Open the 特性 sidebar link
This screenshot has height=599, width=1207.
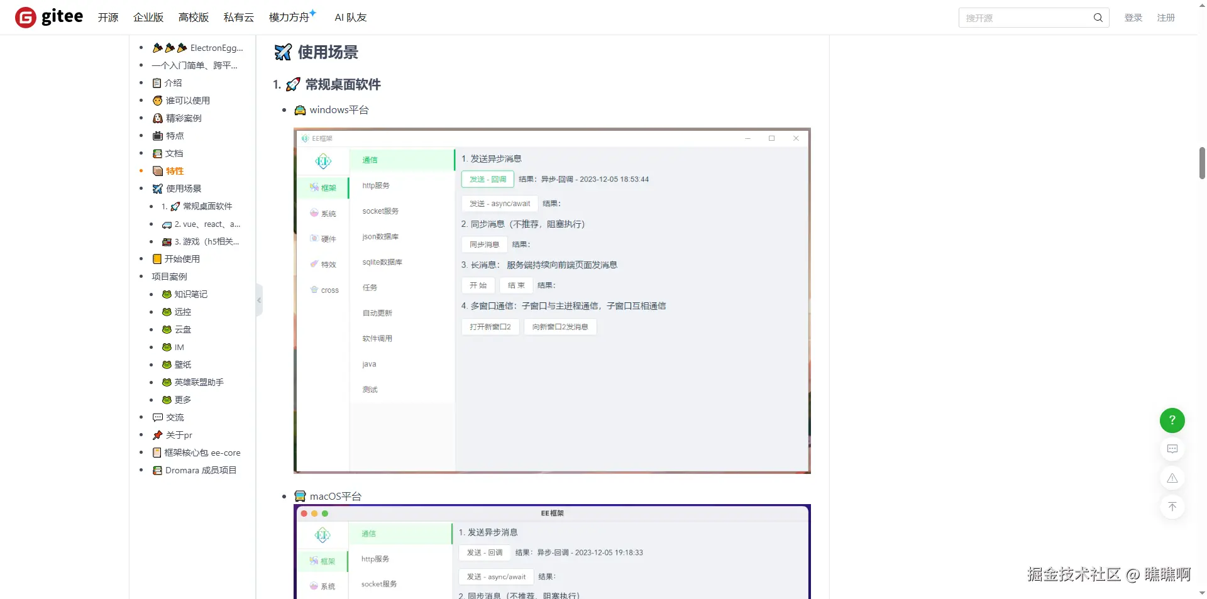coord(174,170)
